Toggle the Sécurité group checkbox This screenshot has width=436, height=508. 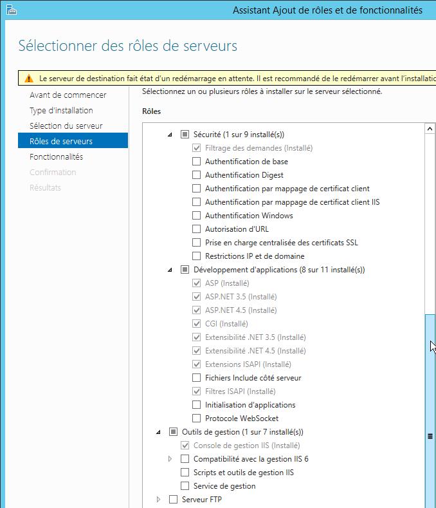[185, 135]
